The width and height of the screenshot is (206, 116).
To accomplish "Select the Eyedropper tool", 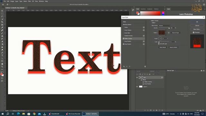I will click(x=2, y=27).
